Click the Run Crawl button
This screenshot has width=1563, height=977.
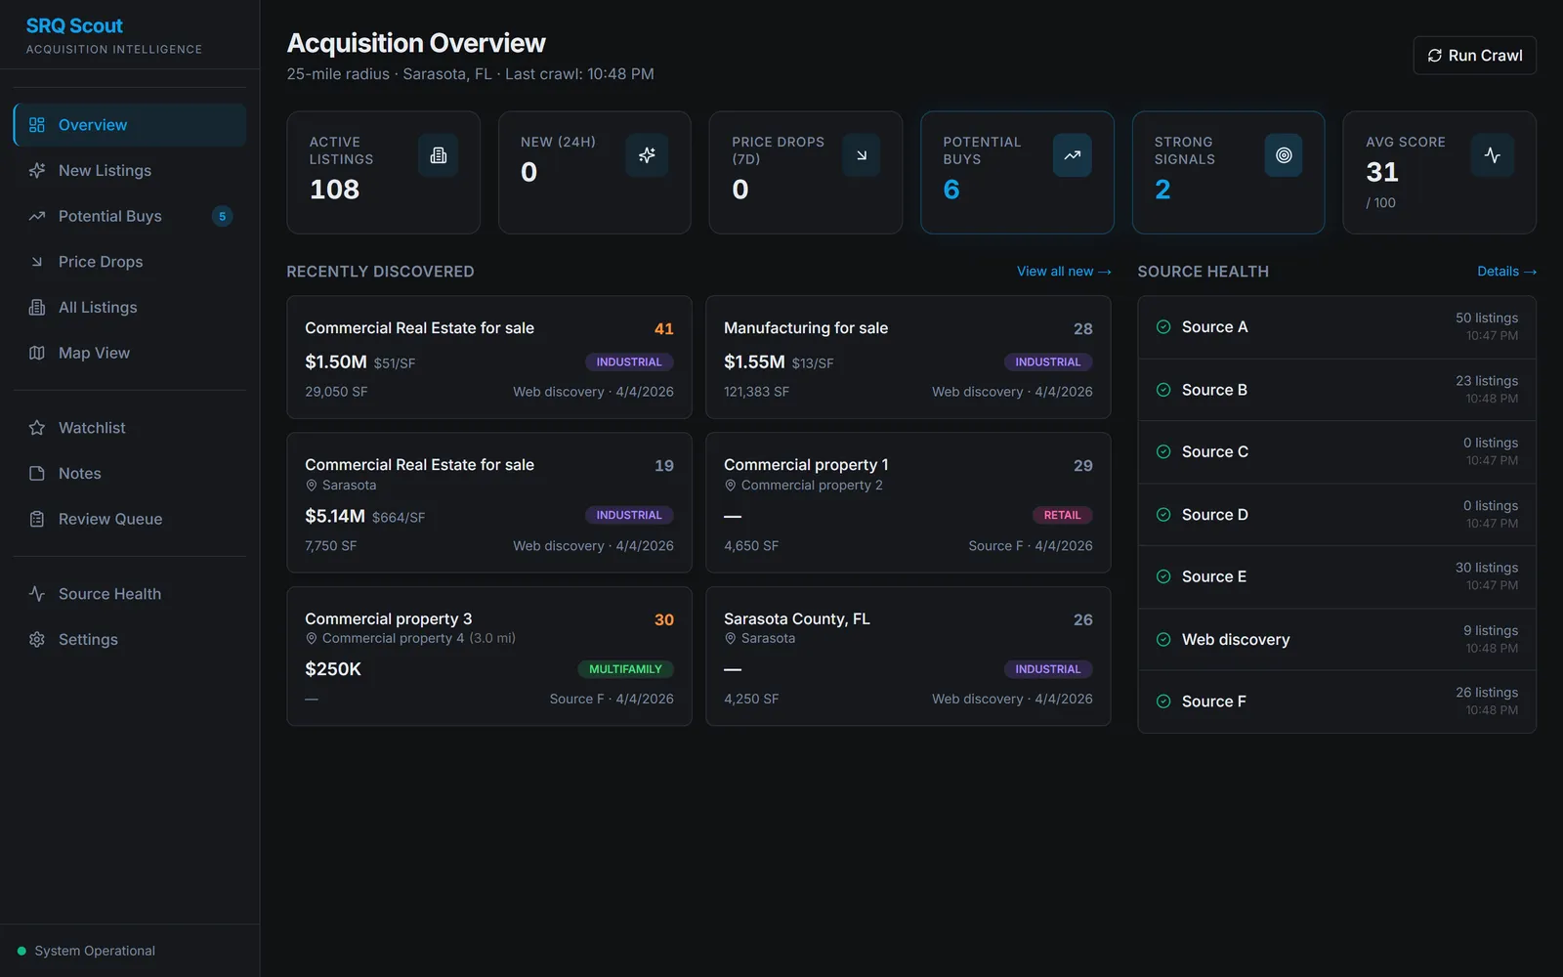(x=1474, y=56)
